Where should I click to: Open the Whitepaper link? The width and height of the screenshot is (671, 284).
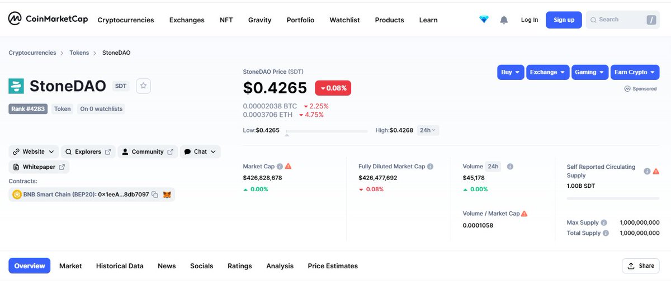coord(39,167)
